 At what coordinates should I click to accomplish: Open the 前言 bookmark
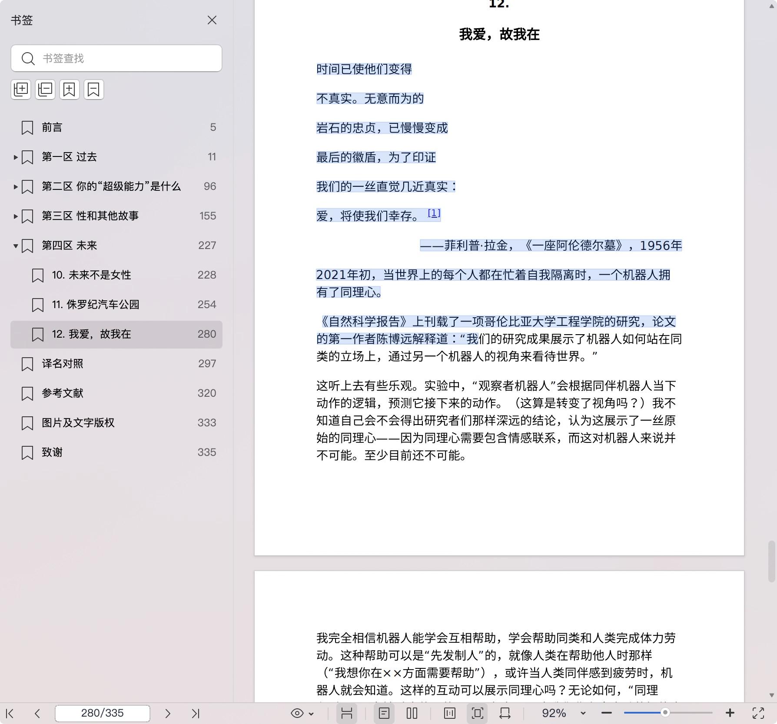[116, 127]
